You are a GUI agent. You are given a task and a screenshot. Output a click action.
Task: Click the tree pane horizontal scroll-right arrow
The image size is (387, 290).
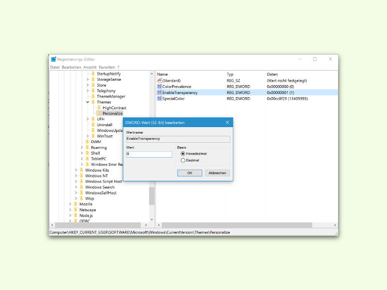(x=146, y=225)
